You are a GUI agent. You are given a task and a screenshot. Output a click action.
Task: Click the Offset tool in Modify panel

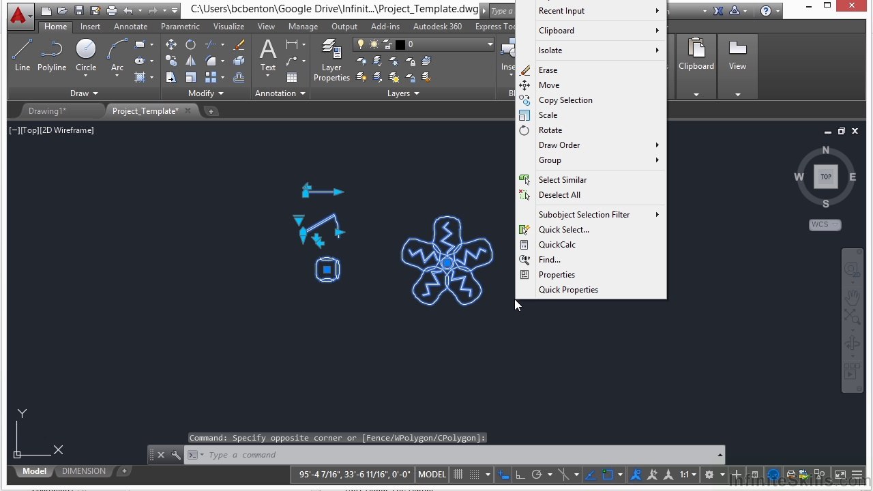(239, 77)
